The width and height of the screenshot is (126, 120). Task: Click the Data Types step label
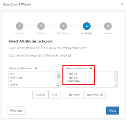pos(63,33)
